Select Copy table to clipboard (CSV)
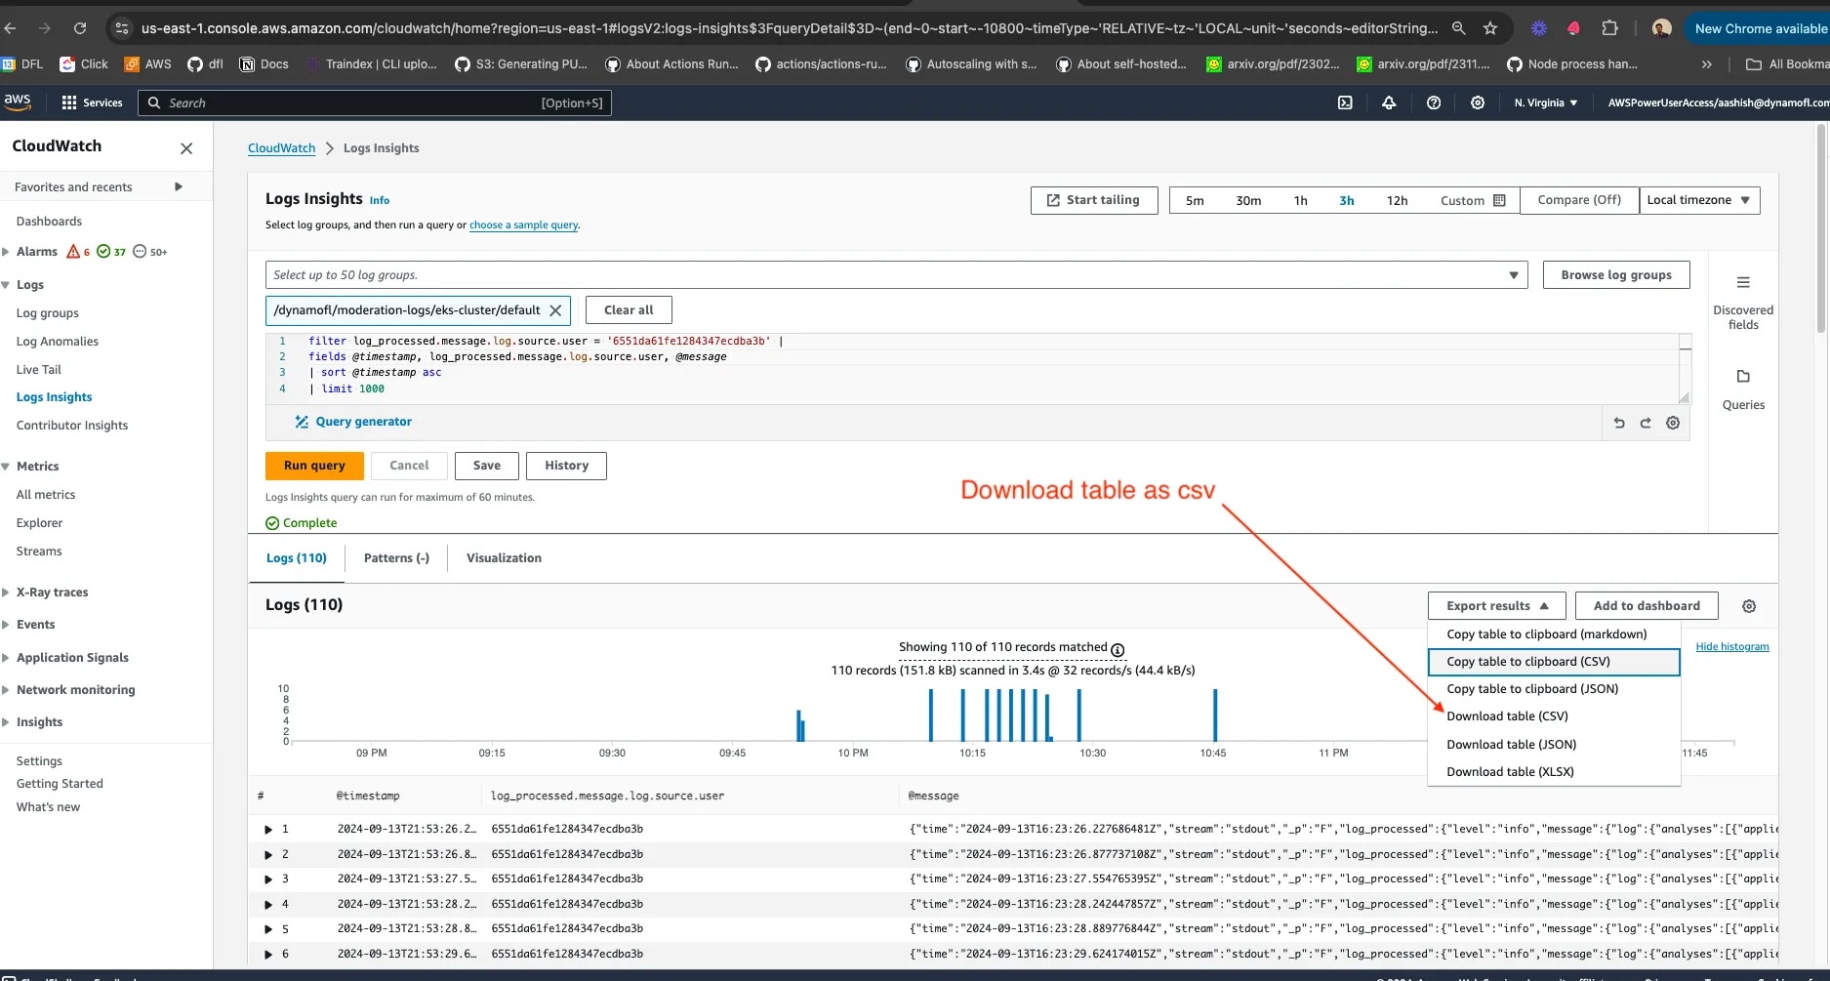This screenshot has width=1830, height=981. tap(1554, 662)
